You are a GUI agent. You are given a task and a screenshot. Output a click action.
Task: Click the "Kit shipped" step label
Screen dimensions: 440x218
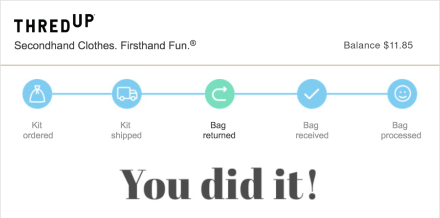pos(127,131)
